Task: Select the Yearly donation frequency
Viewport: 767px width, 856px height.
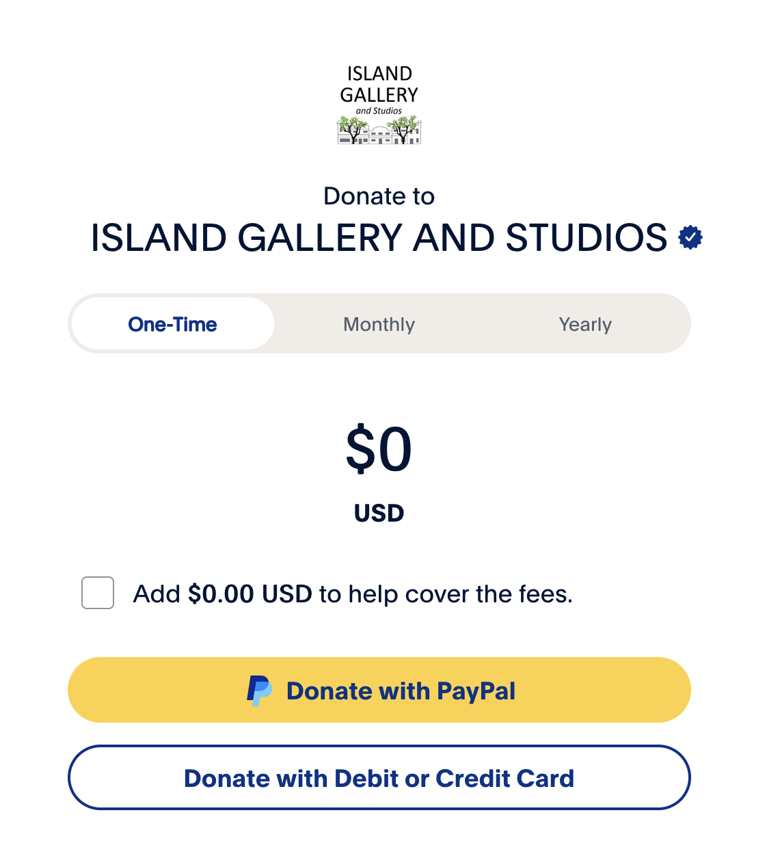Action: pos(585,324)
